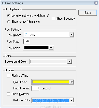Expand the Flash Color dropdown arrow
The height and width of the screenshot is (108, 99).
tap(72, 82)
